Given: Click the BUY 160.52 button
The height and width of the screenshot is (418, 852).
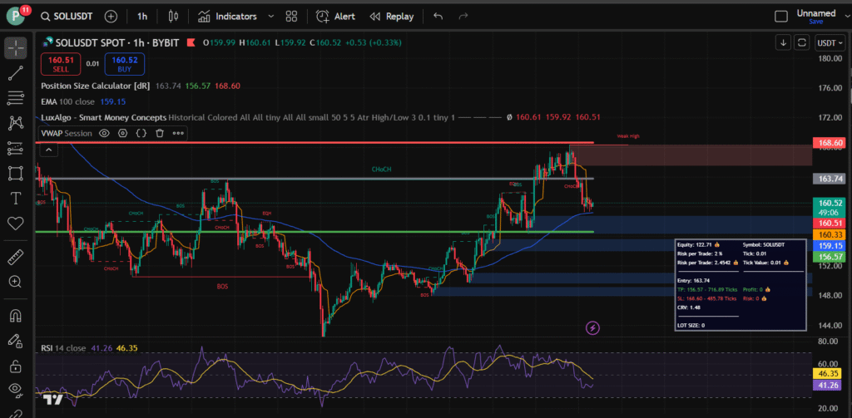Looking at the screenshot, I should coord(125,64).
